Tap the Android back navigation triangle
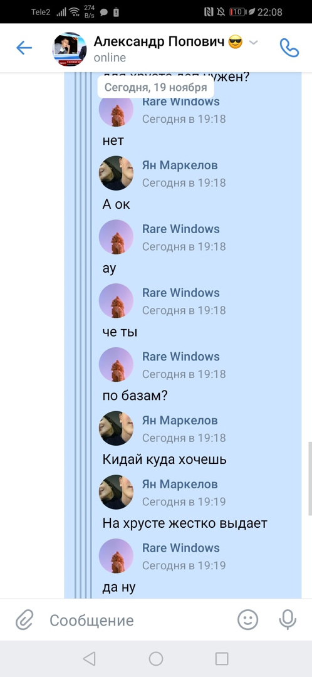The height and width of the screenshot is (677, 312). pos(89,658)
